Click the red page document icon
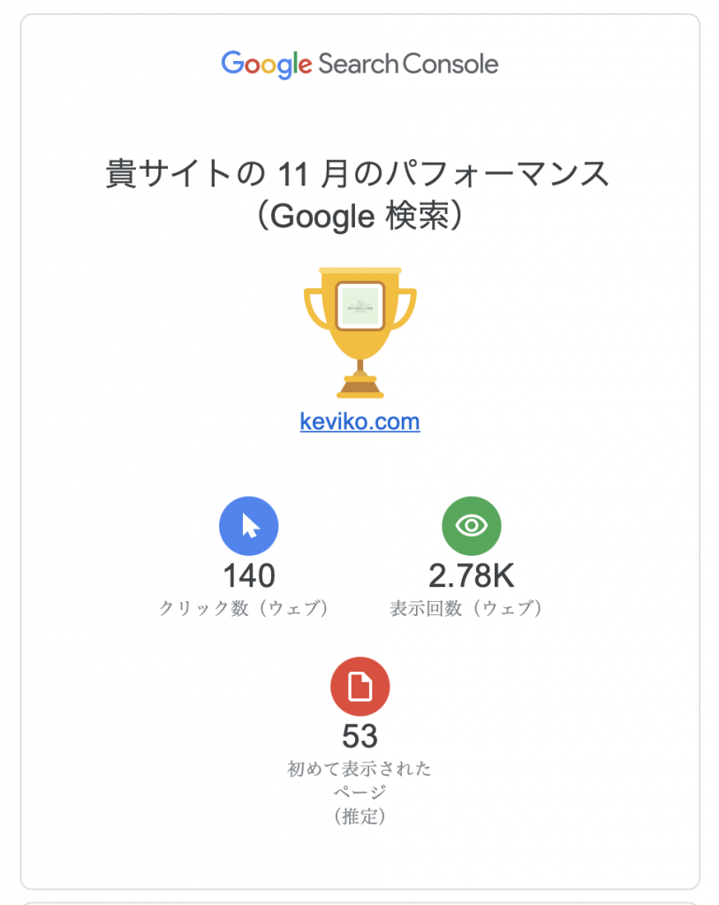Viewport: 719px width, 905px height. [360, 686]
